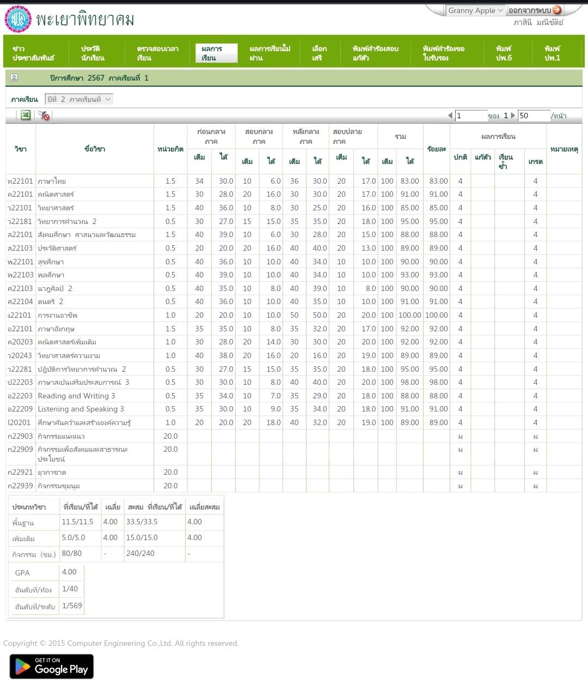The height and width of the screenshot is (690, 588).
Task: Click the วิชา column header
Action: pyautogui.click(x=21, y=149)
